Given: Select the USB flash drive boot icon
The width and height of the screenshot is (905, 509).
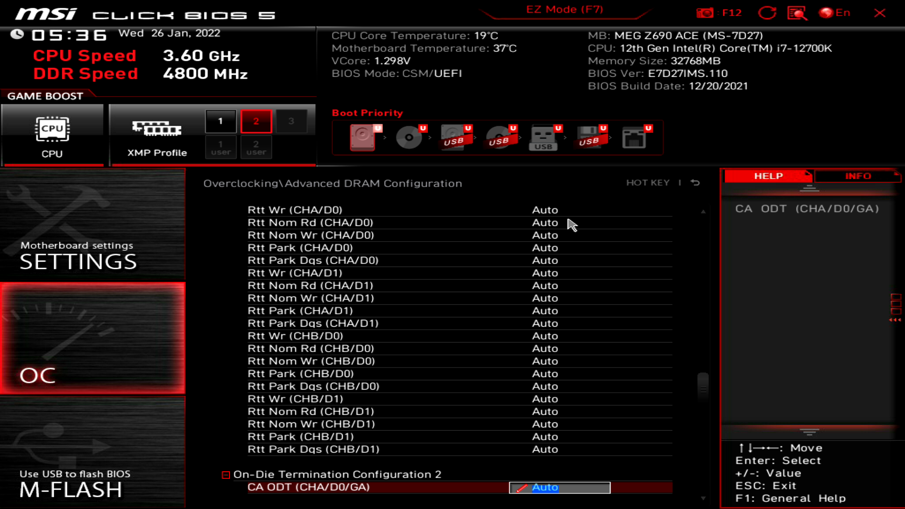Looking at the screenshot, I should [543, 138].
